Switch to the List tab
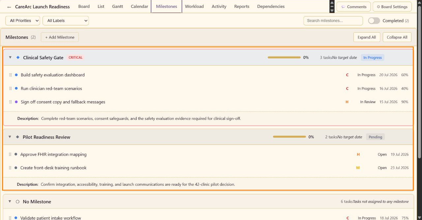422x220 pixels. [x=101, y=7]
